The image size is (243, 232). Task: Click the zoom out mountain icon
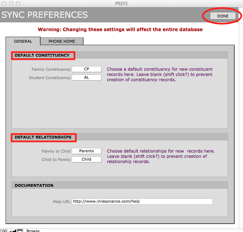pos(10,230)
